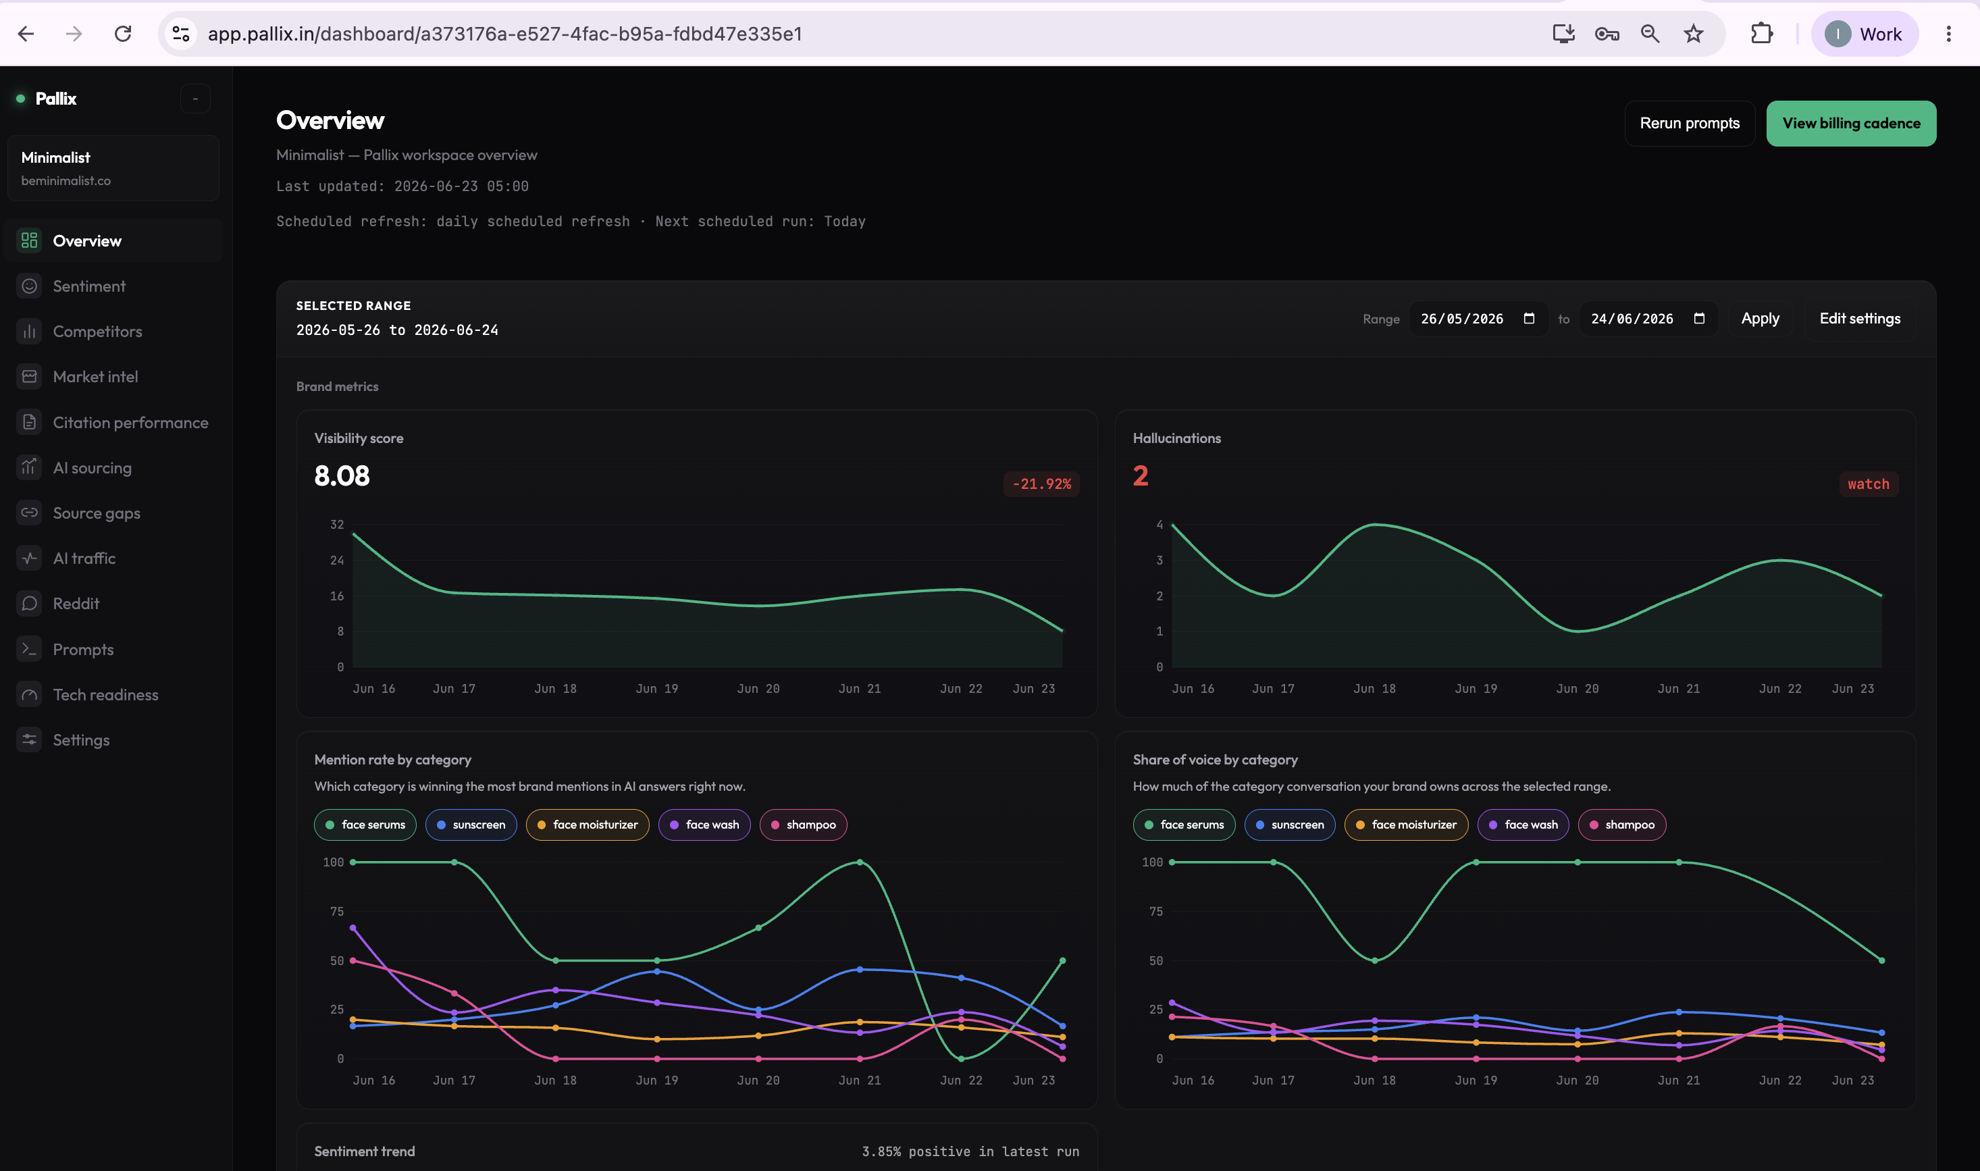This screenshot has height=1171, width=1980.
Task: Open Citation performance page
Action: pos(113,422)
